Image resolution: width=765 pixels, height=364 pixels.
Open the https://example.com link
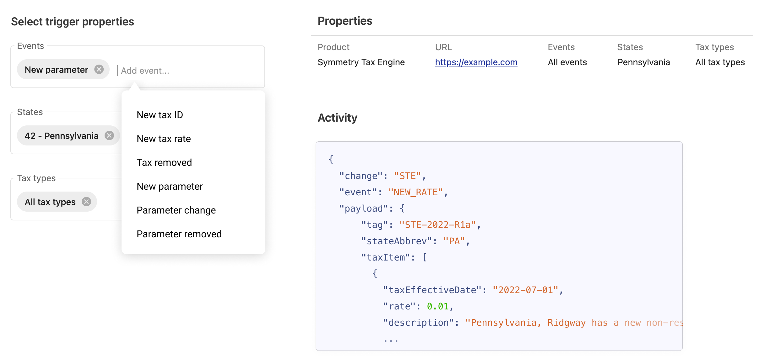pyautogui.click(x=476, y=62)
